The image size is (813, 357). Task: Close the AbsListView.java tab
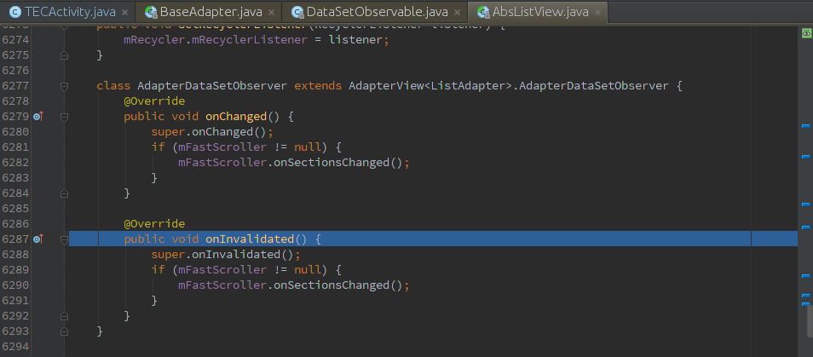598,12
